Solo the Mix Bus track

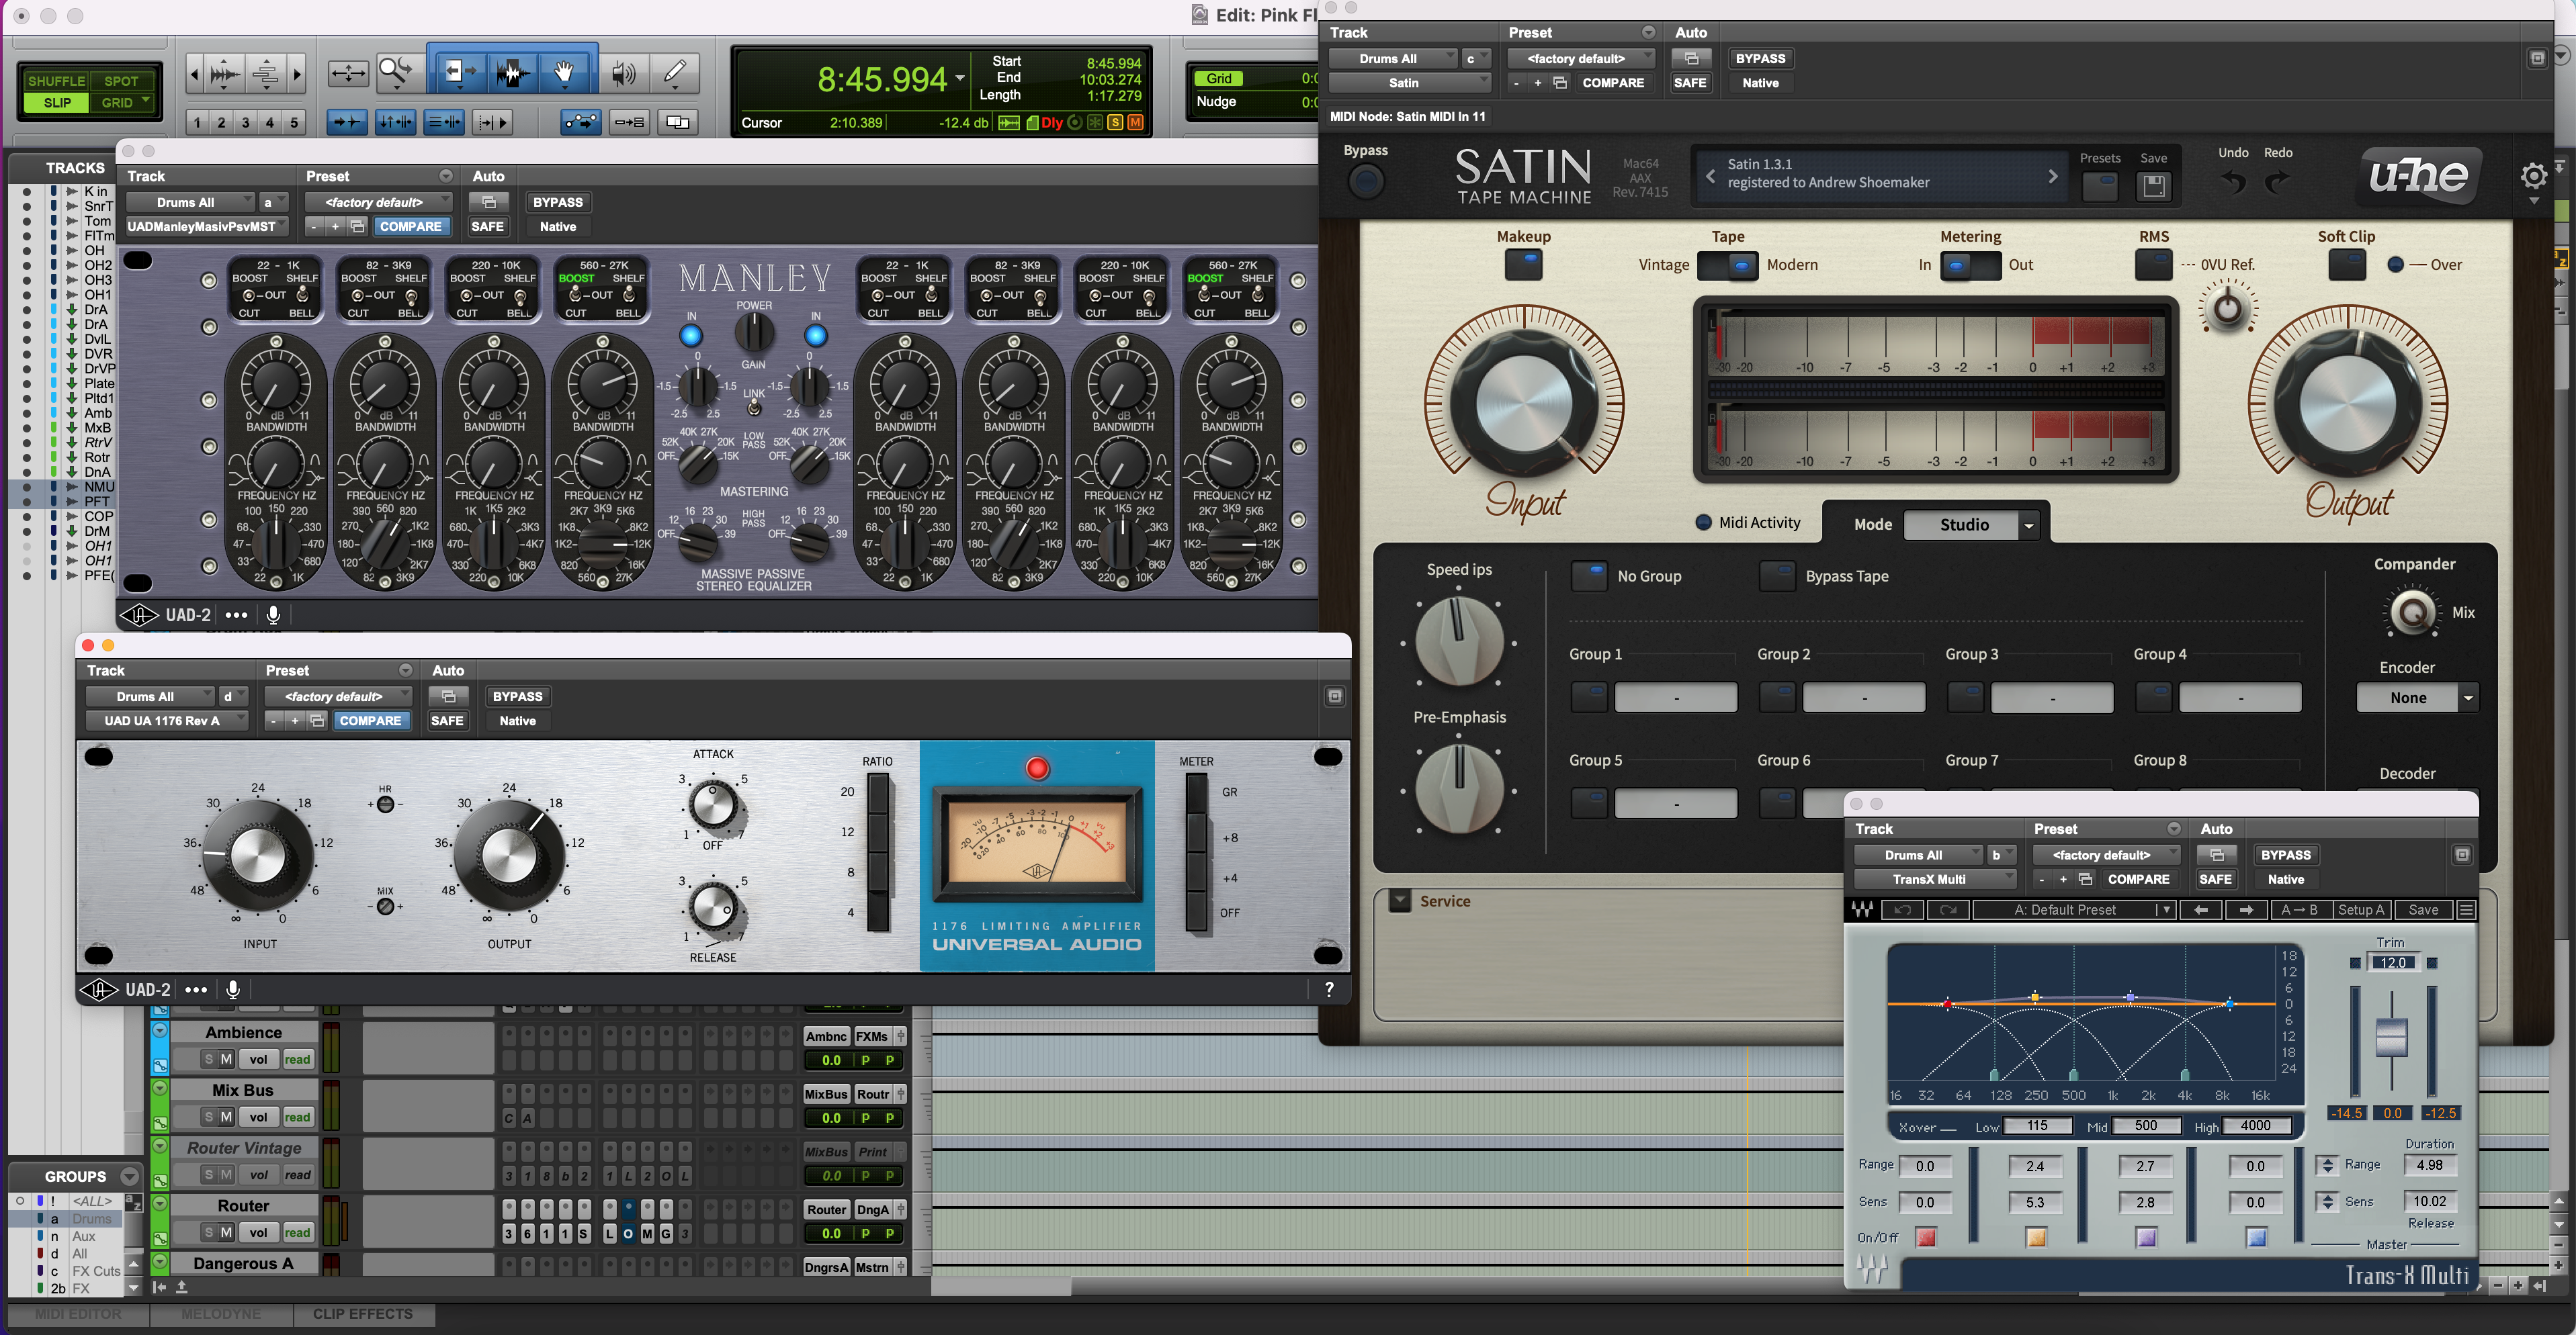coord(208,1117)
